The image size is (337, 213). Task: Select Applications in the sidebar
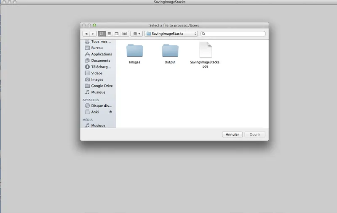[101, 54]
